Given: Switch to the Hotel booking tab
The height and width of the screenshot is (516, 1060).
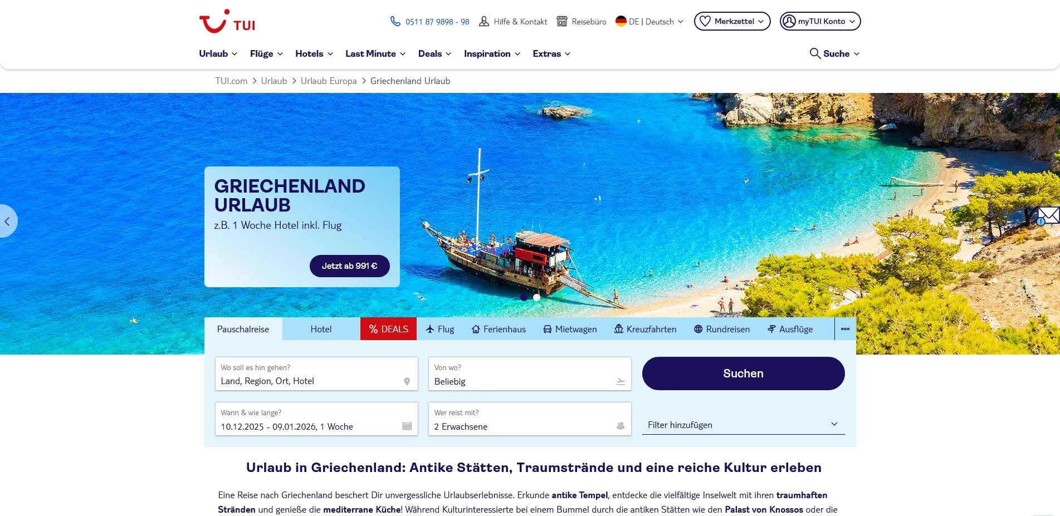Looking at the screenshot, I should [x=321, y=329].
